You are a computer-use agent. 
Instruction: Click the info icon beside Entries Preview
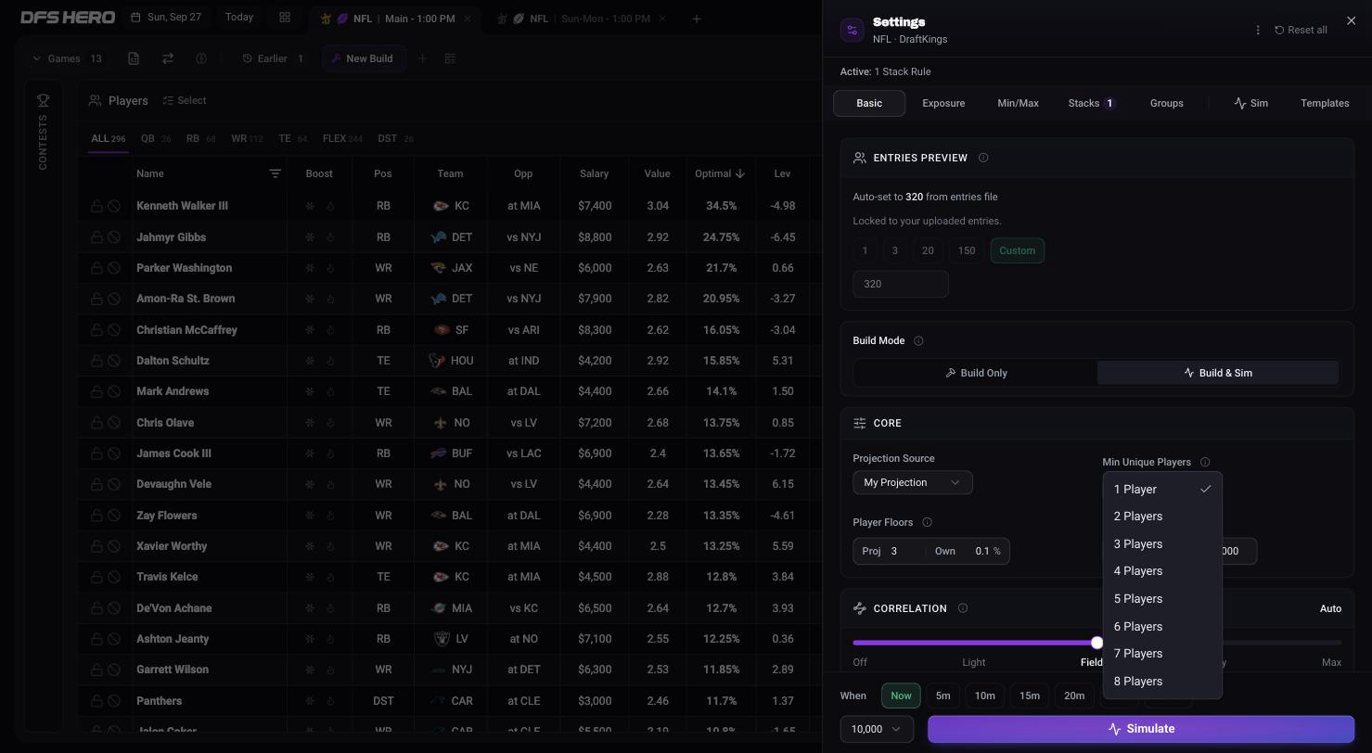983,158
